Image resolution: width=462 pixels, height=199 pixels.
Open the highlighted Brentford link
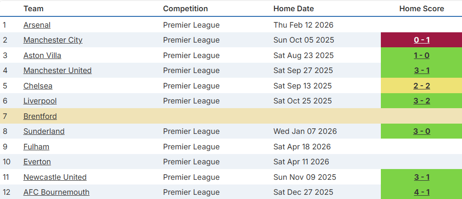[40, 116]
